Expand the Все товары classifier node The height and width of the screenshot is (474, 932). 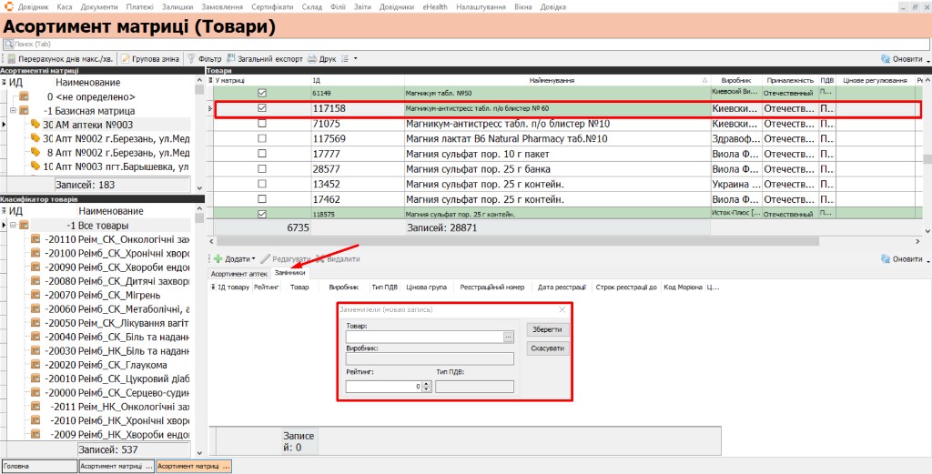(13, 226)
